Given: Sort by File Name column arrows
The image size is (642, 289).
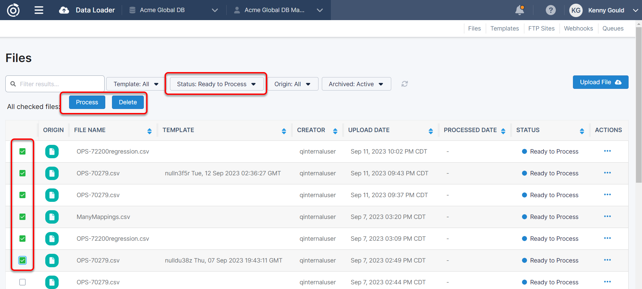Looking at the screenshot, I should pyautogui.click(x=150, y=131).
